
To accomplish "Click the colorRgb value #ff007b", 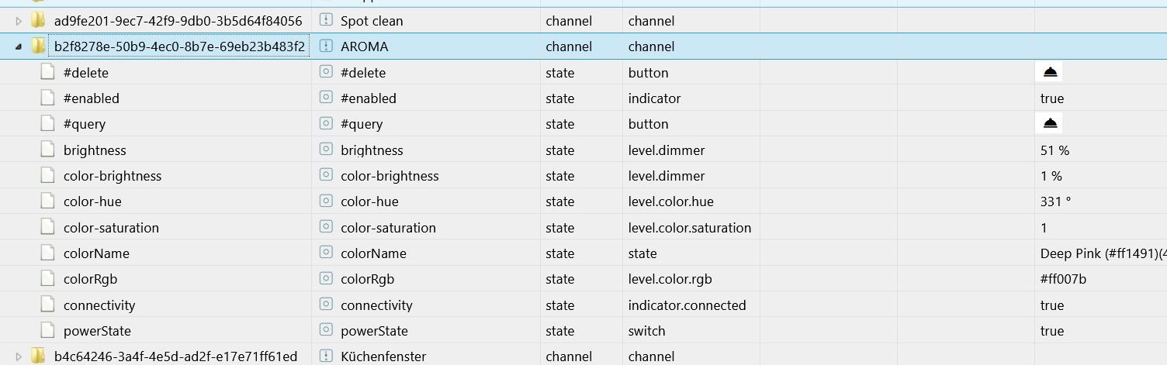I will click(1064, 279).
